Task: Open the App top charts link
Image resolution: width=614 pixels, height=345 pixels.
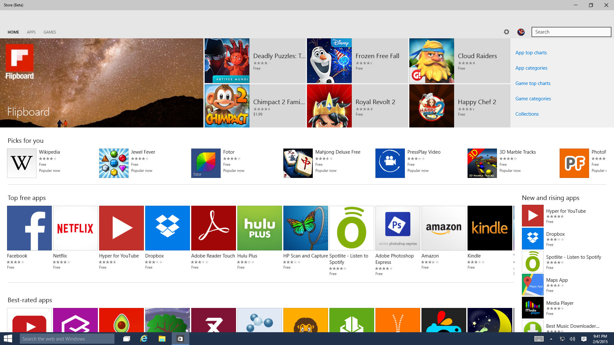Action: point(531,53)
